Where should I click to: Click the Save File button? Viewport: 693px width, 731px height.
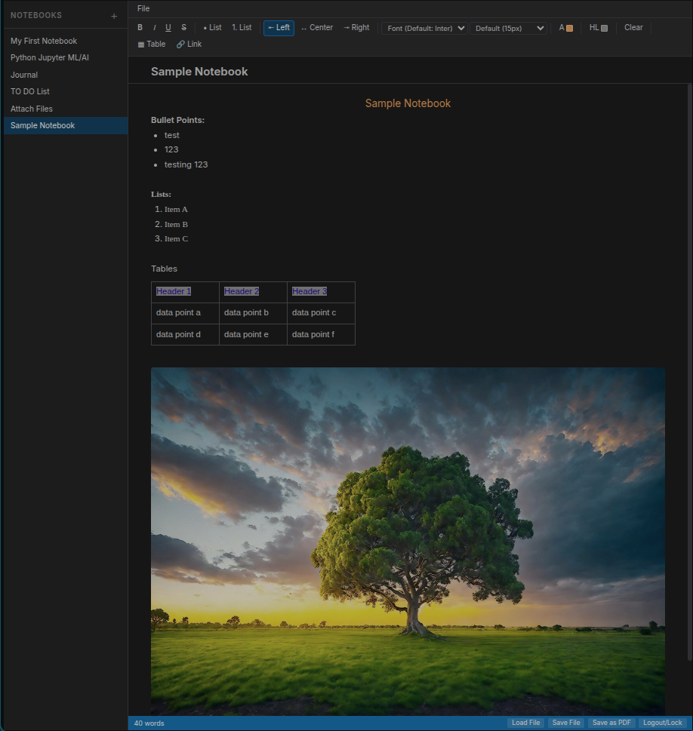pyautogui.click(x=566, y=723)
